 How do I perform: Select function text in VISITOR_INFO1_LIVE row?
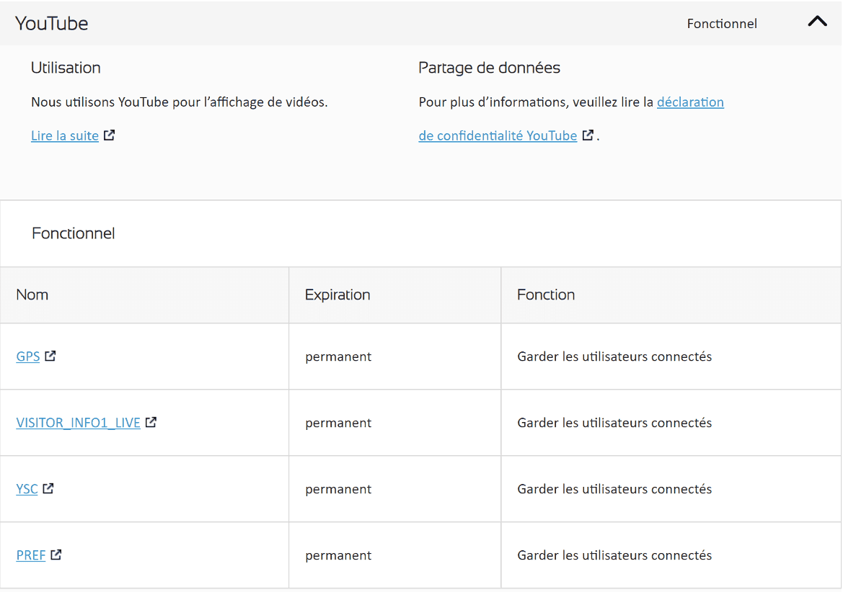click(614, 423)
